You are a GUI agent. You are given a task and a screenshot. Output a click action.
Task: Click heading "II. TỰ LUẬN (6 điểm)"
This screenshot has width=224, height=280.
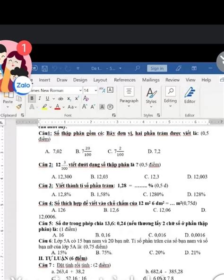click(x=63, y=258)
